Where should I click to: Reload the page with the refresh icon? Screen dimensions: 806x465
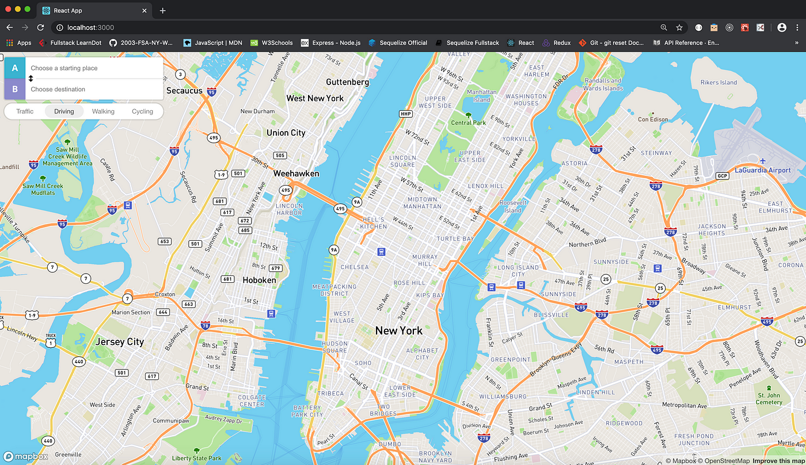pyautogui.click(x=40, y=27)
